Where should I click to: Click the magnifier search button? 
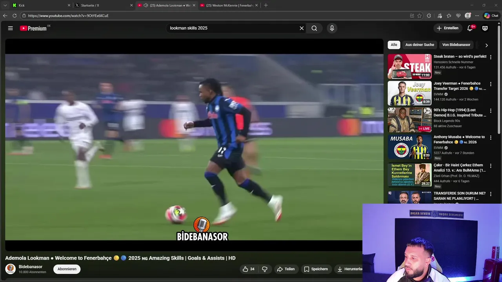314,28
